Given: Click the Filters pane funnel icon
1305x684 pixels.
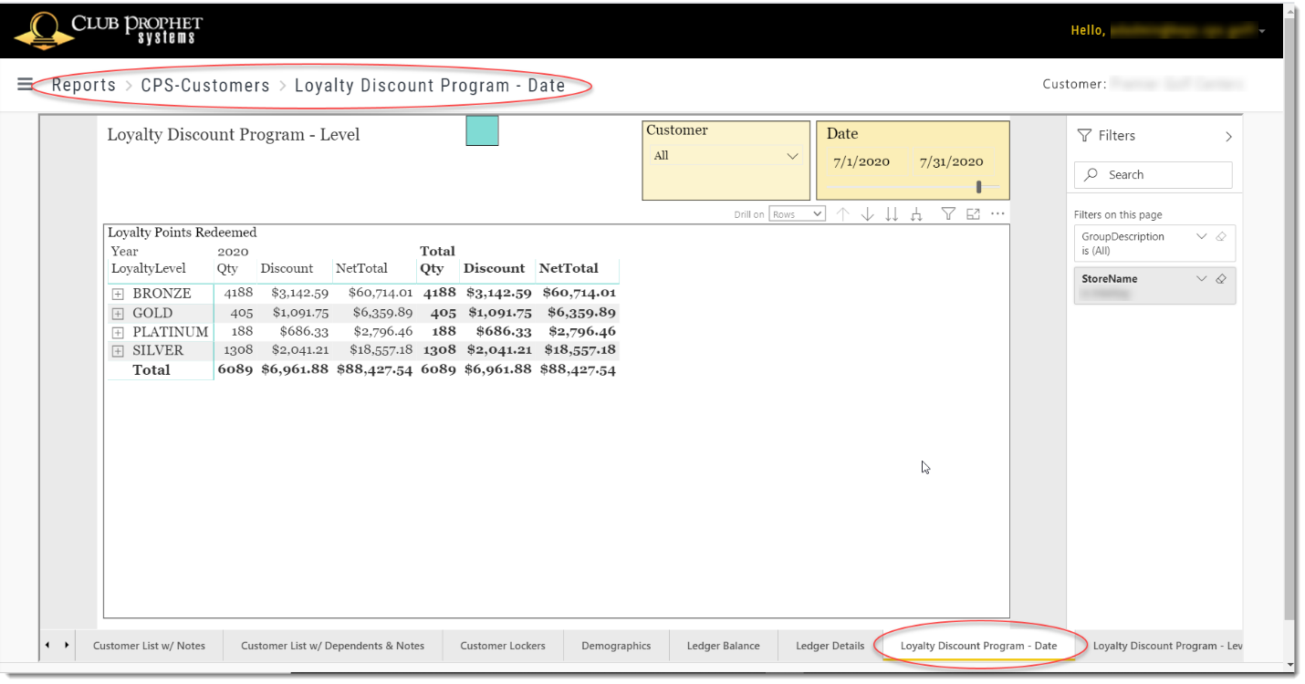Looking at the screenshot, I should pyautogui.click(x=1084, y=135).
